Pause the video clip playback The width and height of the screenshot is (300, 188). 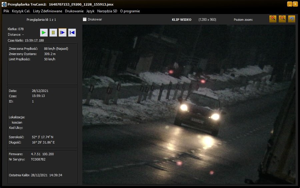[53, 32]
